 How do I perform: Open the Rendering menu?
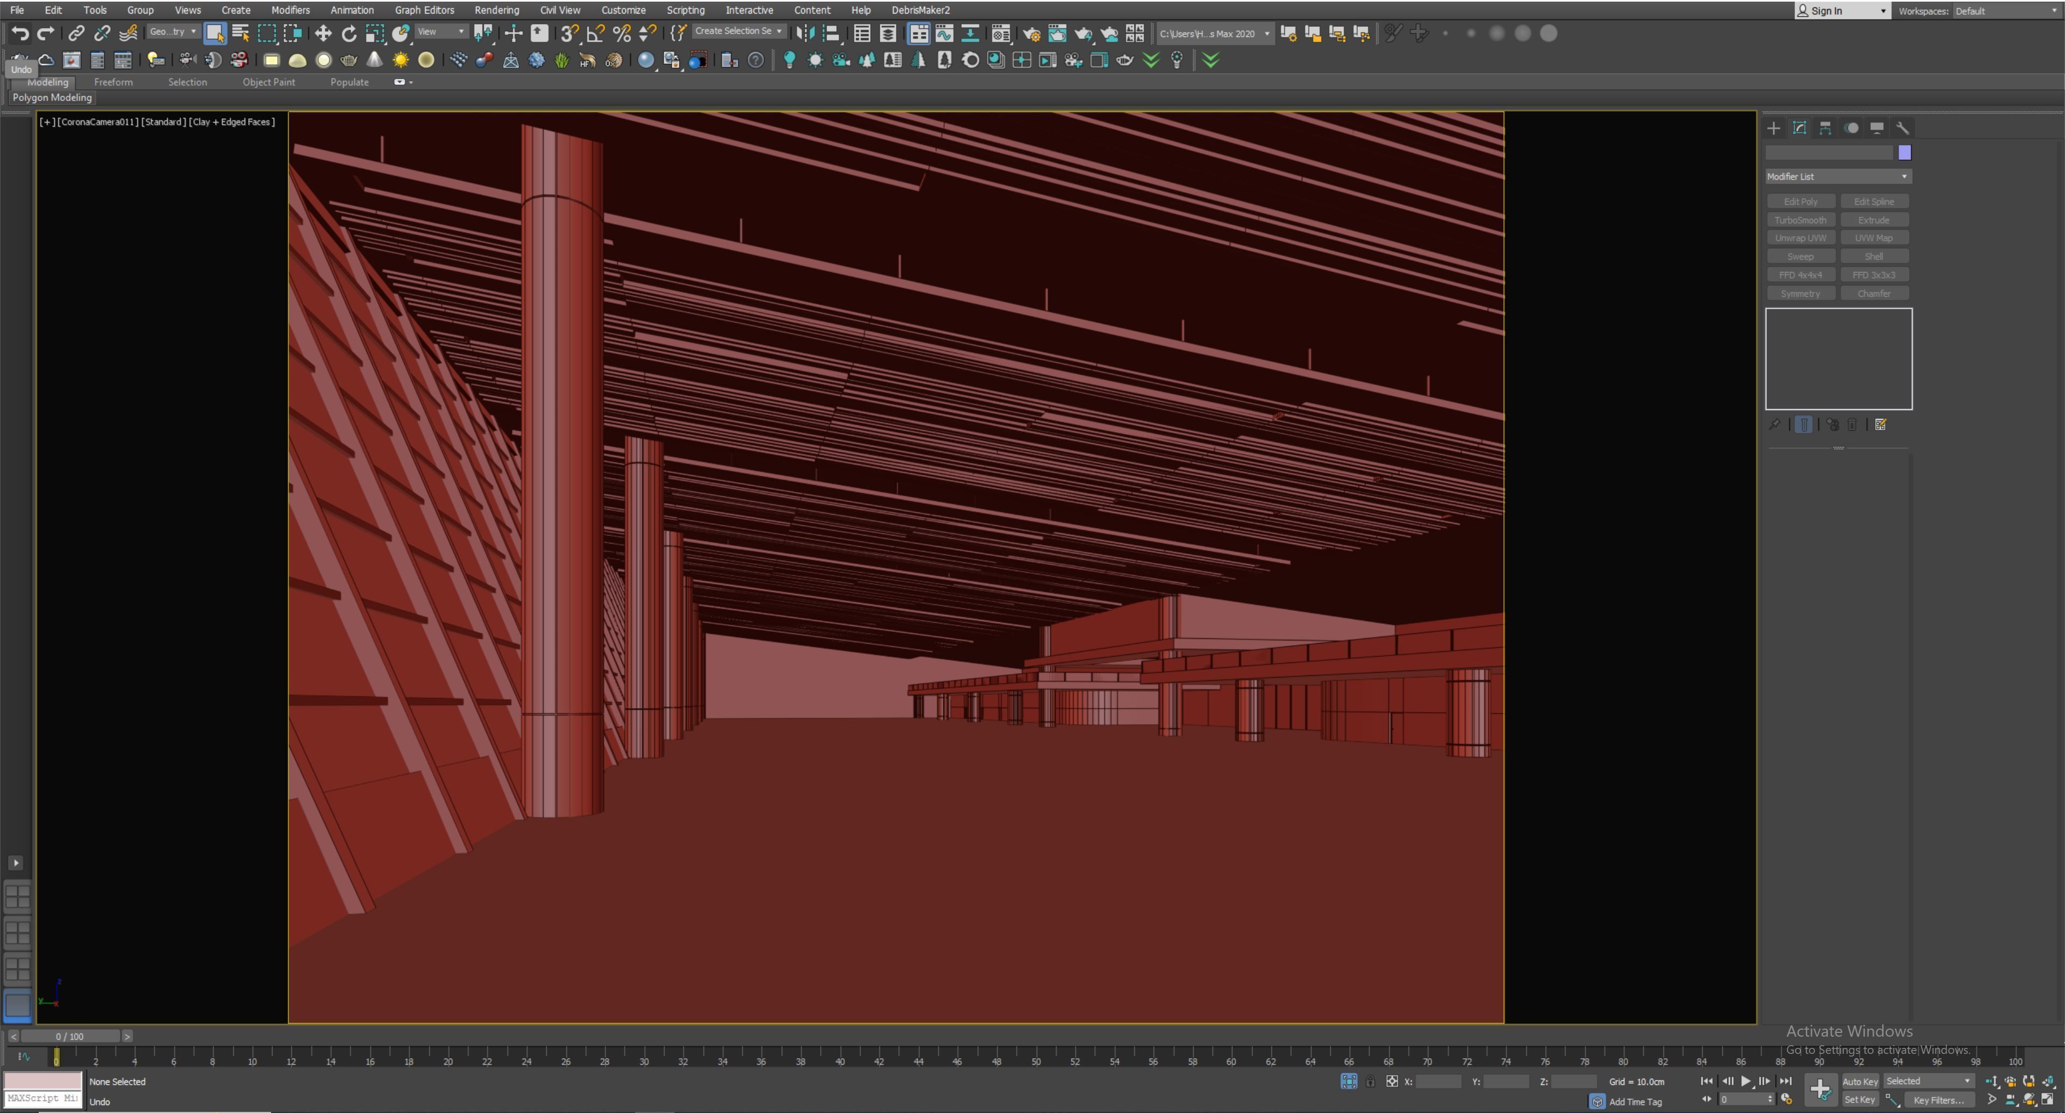pos(496,10)
